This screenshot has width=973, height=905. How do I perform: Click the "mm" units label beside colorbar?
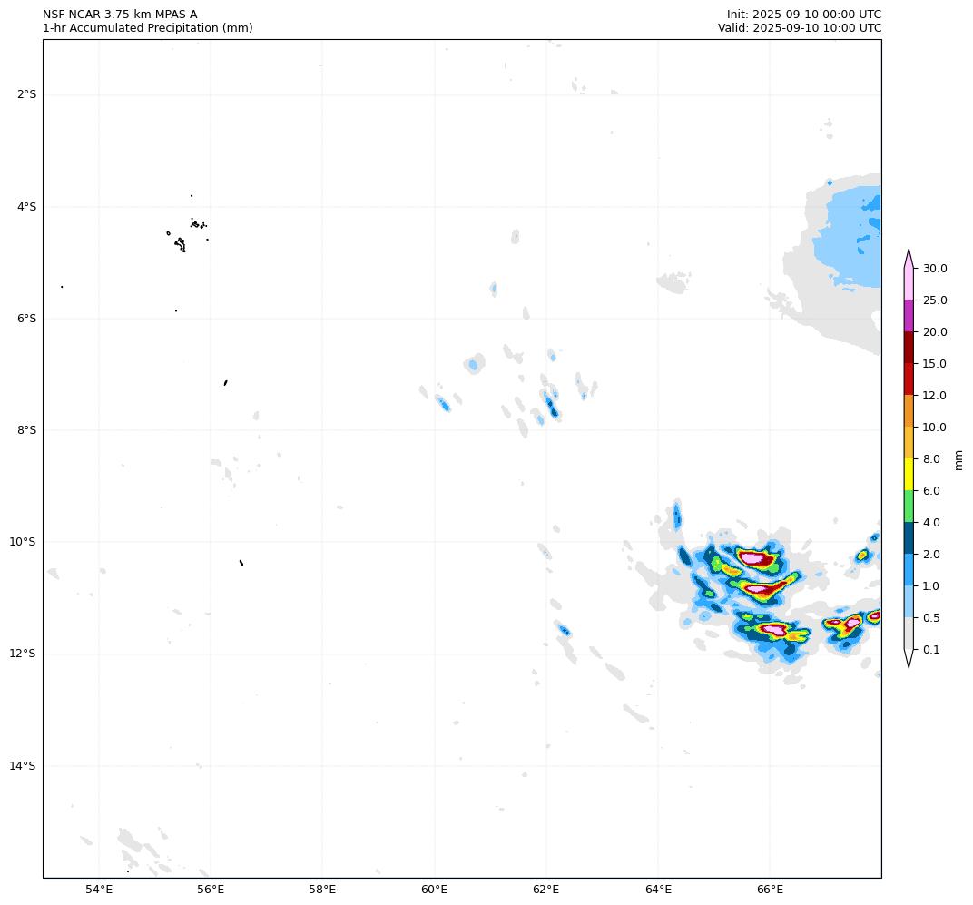pyautogui.click(x=958, y=459)
